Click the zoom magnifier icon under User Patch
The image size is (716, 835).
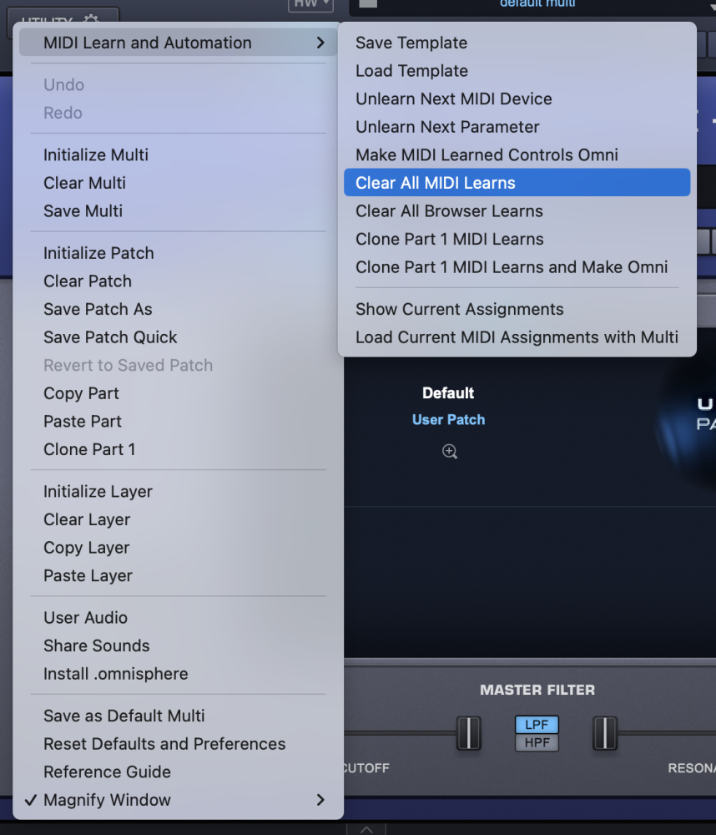coord(449,452)
